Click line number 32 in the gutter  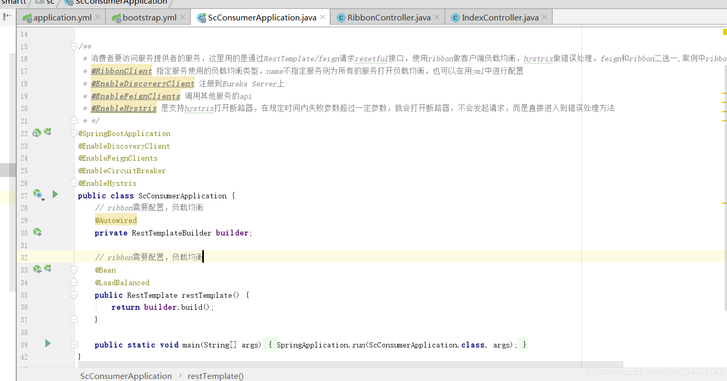[x=24, y=257]
